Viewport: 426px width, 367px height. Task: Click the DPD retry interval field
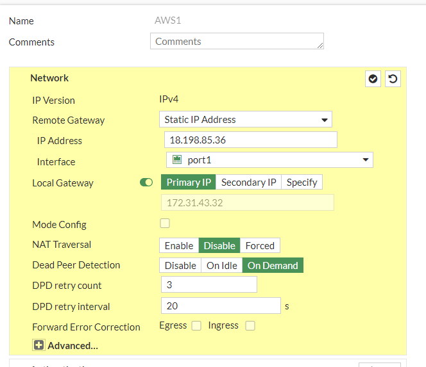point(221,306)
